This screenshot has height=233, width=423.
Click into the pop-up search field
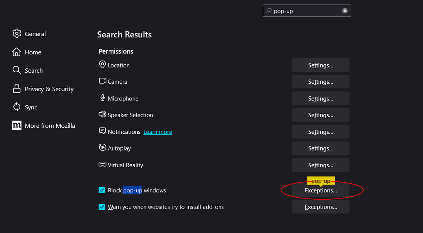305,11
